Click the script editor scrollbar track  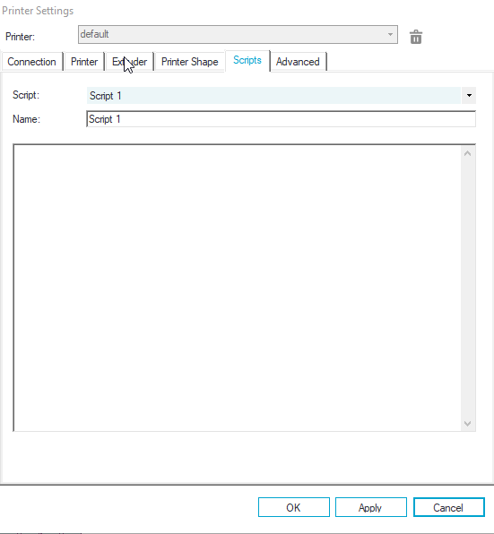[468, 289]
